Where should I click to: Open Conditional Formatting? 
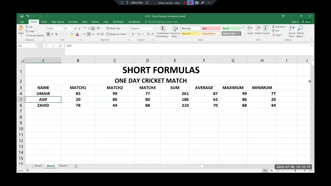(x=163, y=32)
